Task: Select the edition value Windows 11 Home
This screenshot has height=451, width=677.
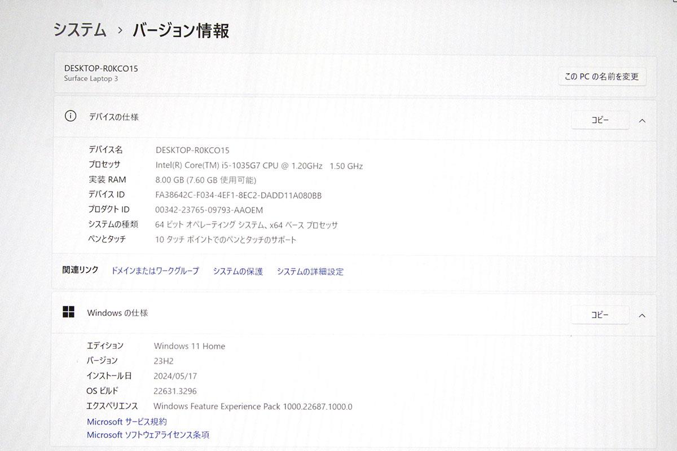Action: (x=190, y=346)
